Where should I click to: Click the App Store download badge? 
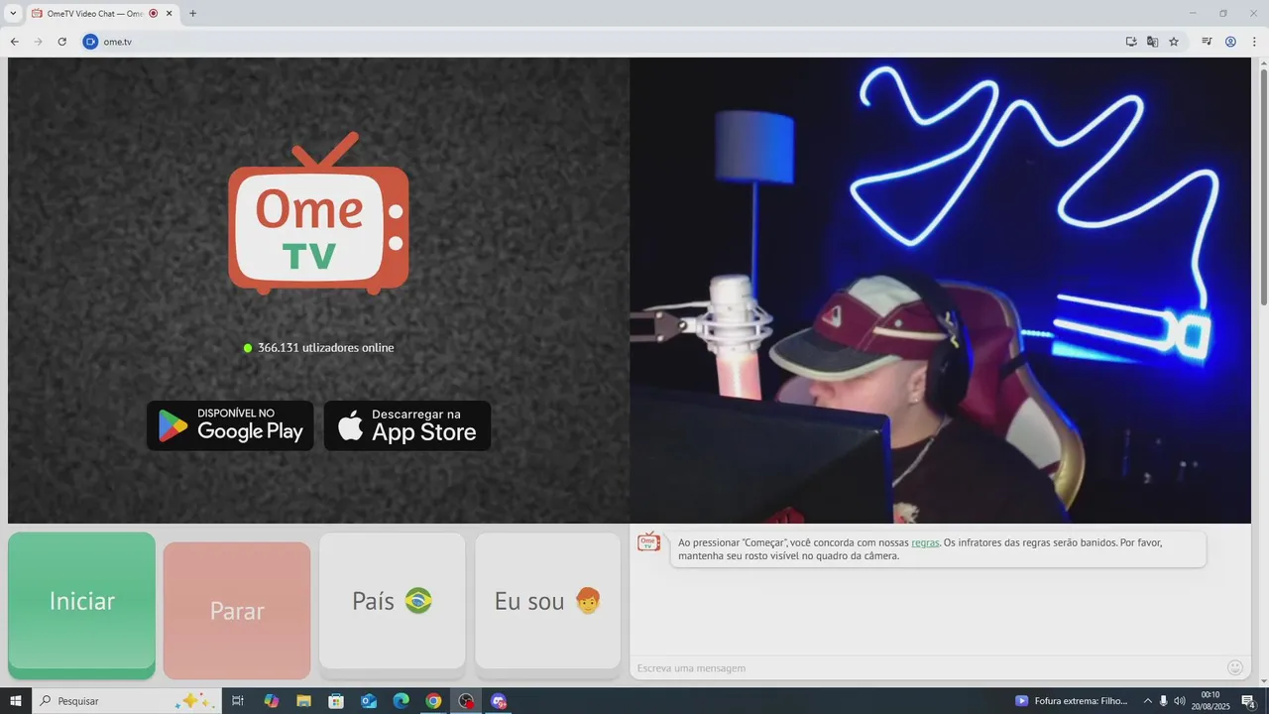407,425
